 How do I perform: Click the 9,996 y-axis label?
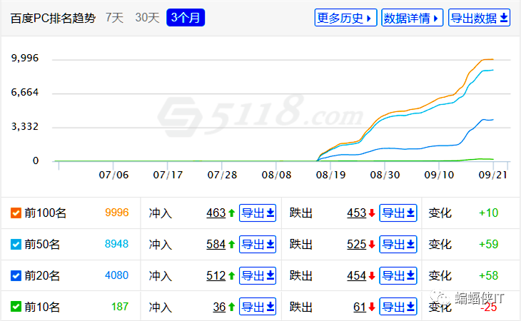25,58
